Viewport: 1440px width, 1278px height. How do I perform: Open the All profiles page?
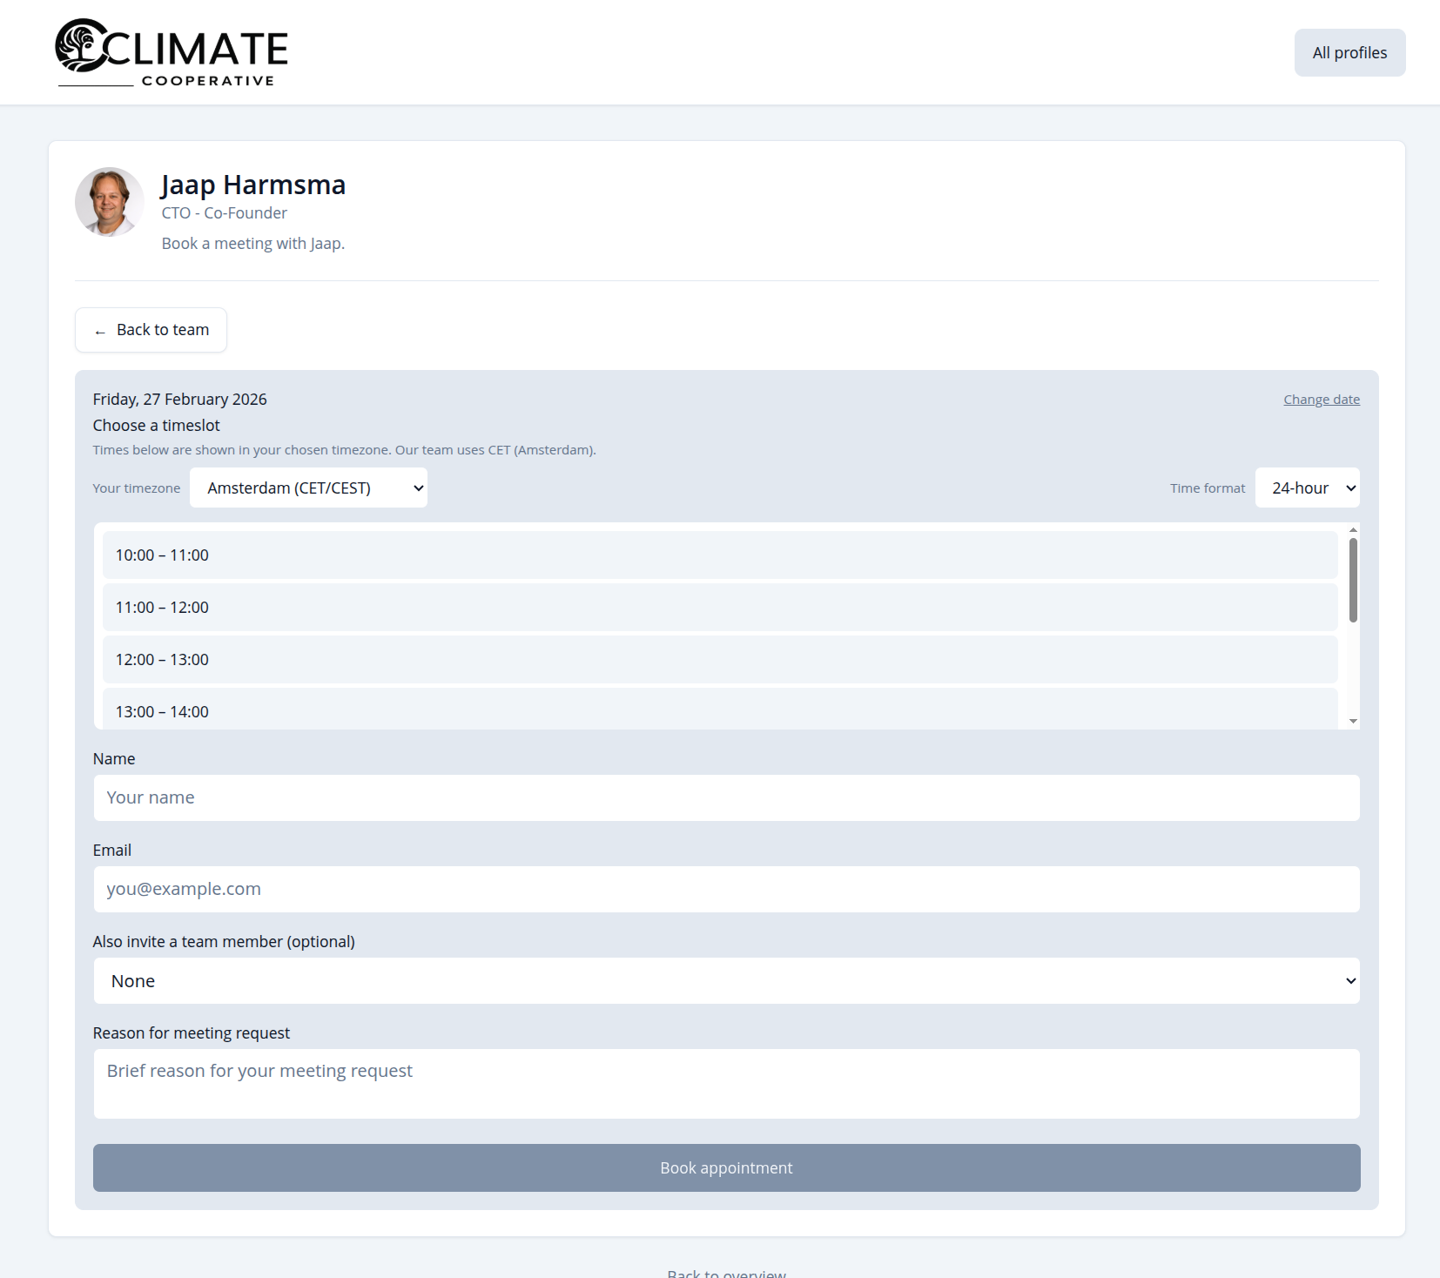point(1349,53)
